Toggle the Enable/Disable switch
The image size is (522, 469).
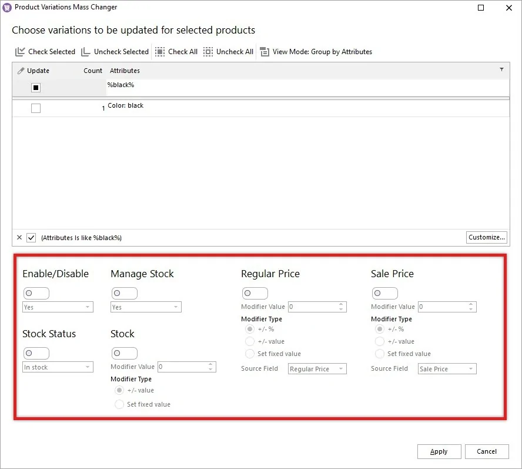coord(36,293)
